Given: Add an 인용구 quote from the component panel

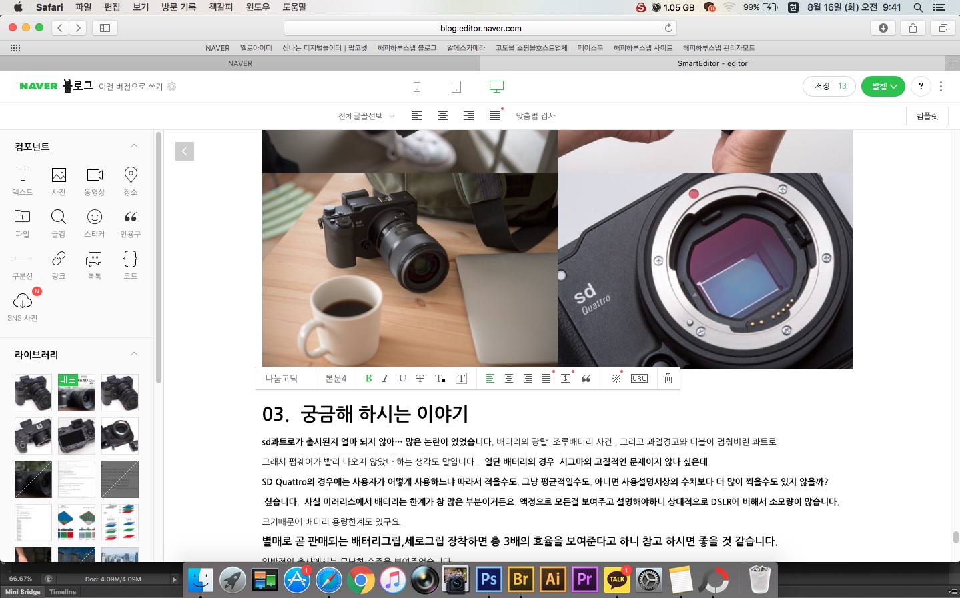Looking at the screenshot, I should [x=131, y=223].
